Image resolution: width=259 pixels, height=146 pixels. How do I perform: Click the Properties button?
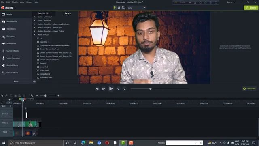[249, 88]
